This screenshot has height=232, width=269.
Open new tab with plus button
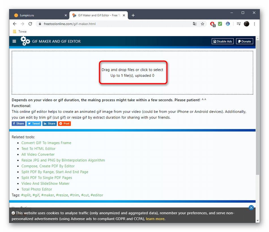(133, 16)
